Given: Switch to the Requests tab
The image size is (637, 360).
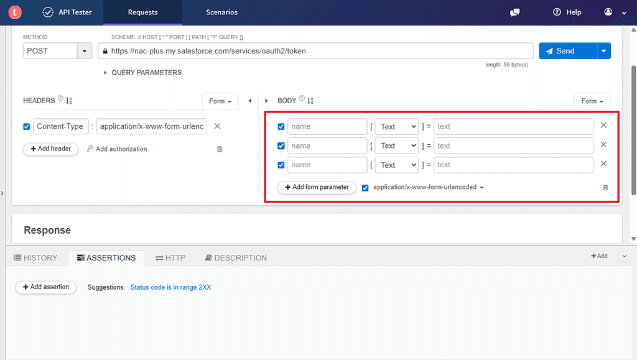Looking at the screenshot, I should [x=142, y=12].
